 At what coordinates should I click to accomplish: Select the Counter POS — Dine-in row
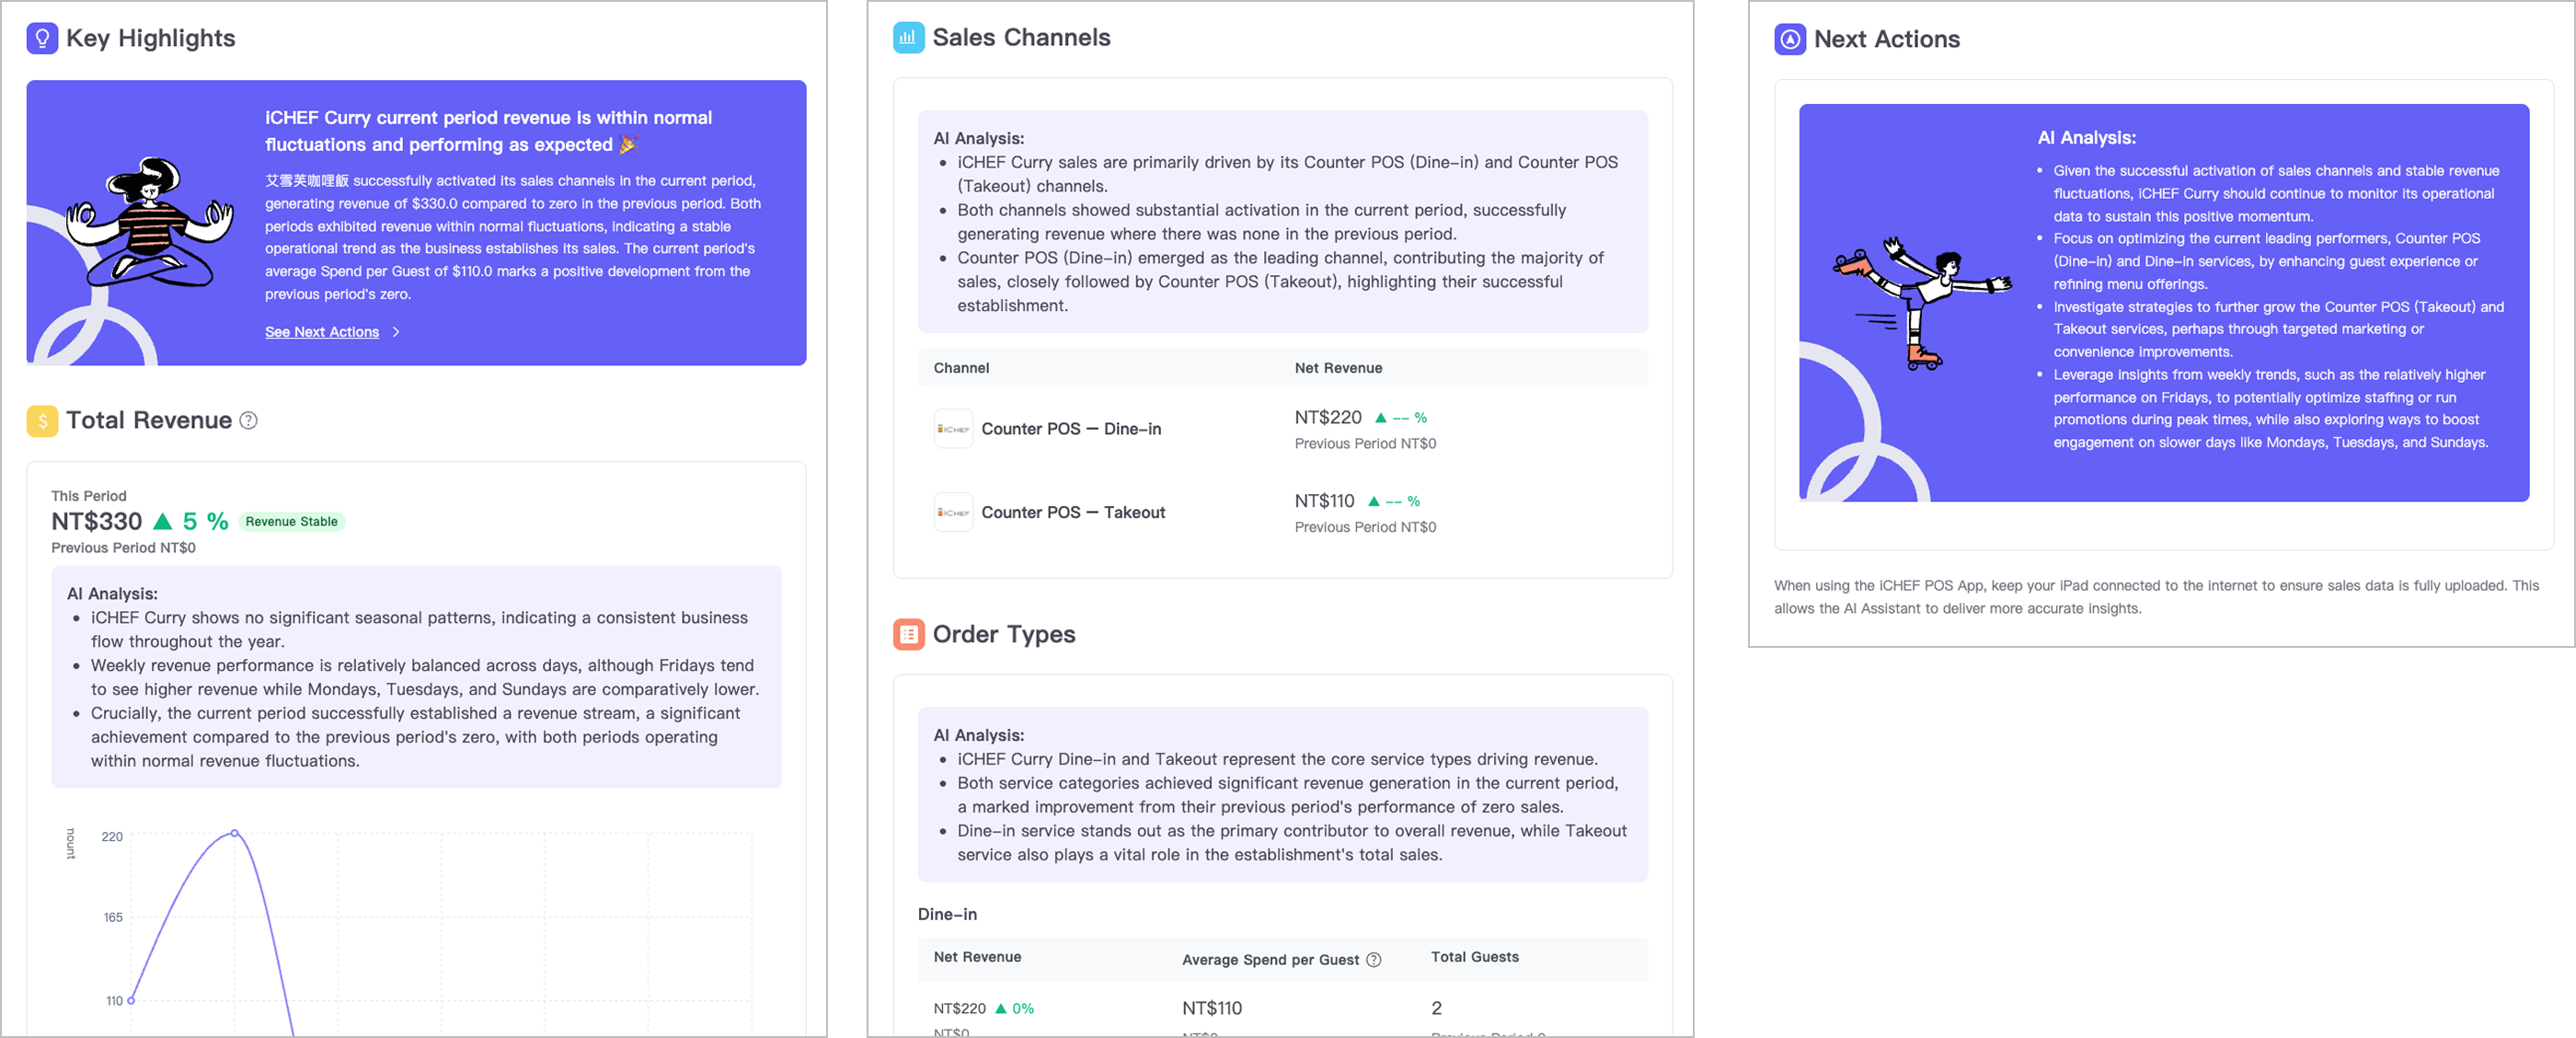[x=1070, y=429]
